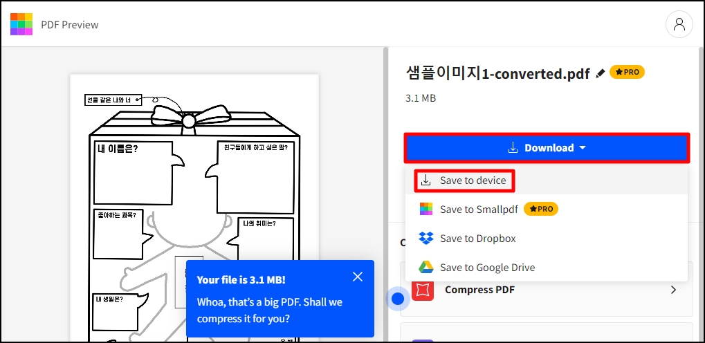This screenshot has width=705, height=343.
Task: Click the preview pane vertical scrollbar
Action: click(385, 194)
